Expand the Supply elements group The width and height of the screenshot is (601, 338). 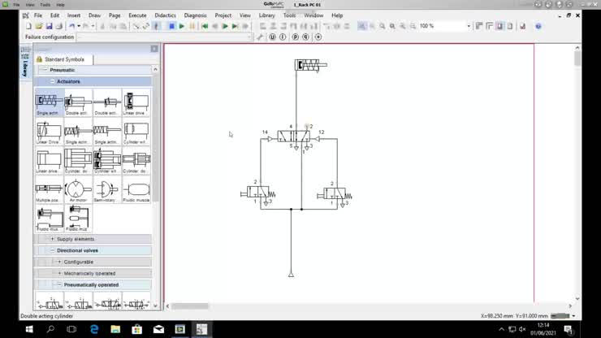[53, 239]
